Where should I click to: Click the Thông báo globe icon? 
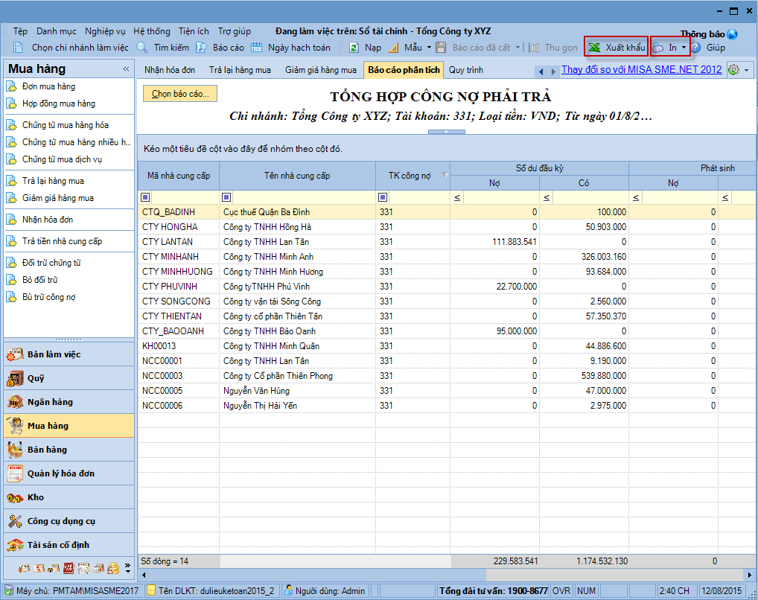(732, 34)
